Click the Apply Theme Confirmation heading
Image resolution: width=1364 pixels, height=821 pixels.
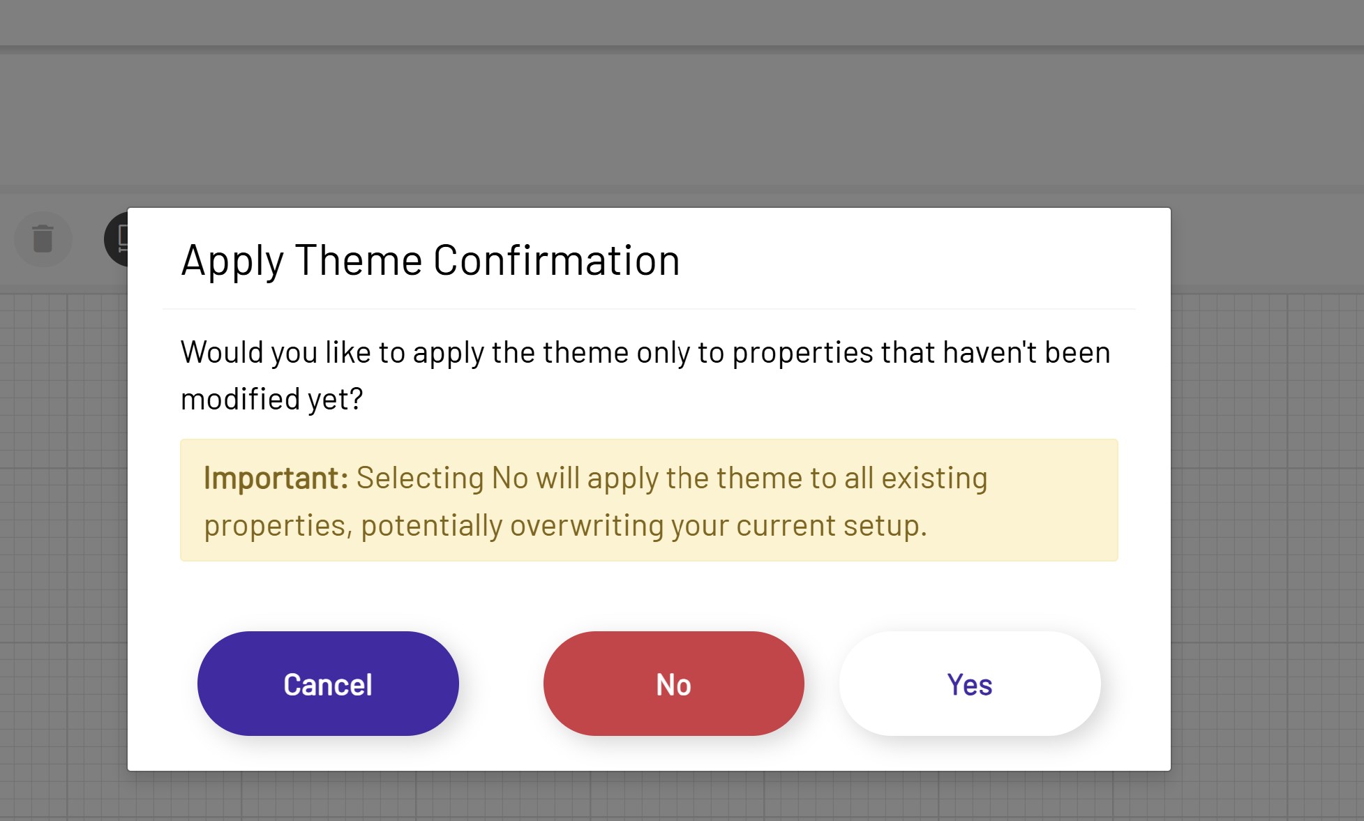[x=430, y=259]
